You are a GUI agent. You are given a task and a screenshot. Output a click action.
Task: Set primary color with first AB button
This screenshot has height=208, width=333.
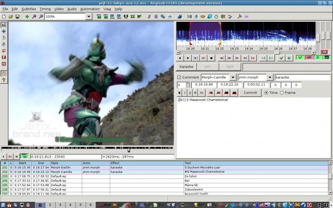(211, 93)
